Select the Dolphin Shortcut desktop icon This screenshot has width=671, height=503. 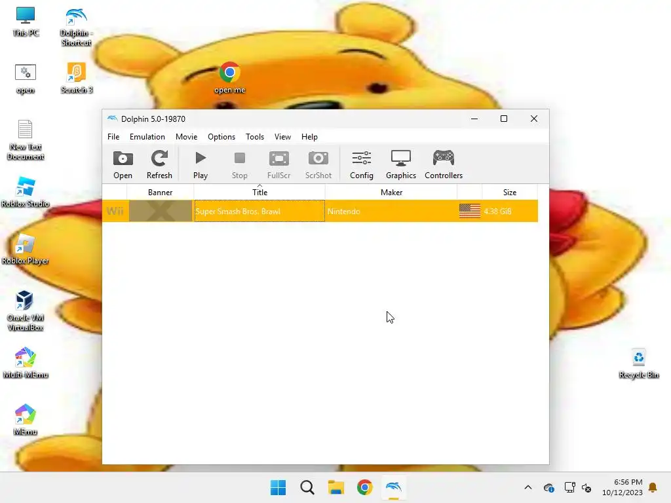[76, 27]
